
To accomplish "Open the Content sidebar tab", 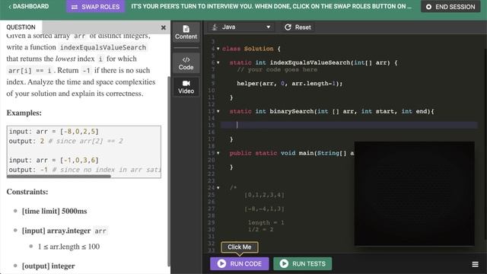I will [x=186, y=32].
